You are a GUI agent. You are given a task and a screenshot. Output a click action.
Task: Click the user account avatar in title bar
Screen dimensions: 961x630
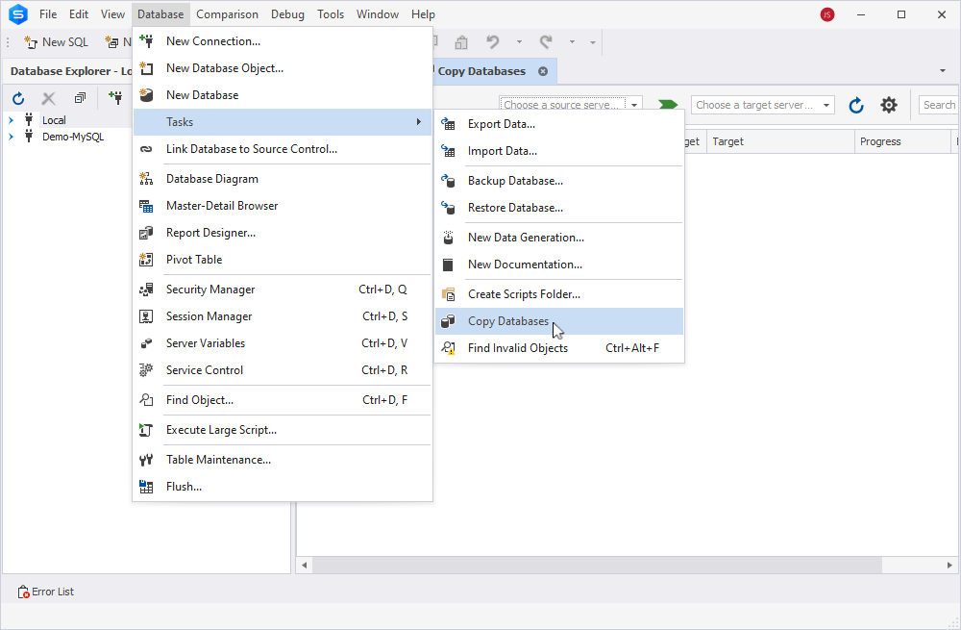point(827,14)
